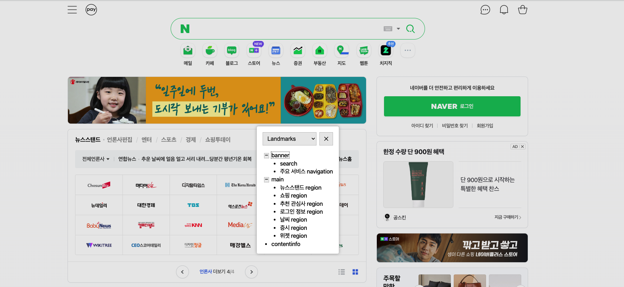Select the 날씨 region landmark
Image resolution: width=624 pixels, height=287 pixels.
pos(293,219)
